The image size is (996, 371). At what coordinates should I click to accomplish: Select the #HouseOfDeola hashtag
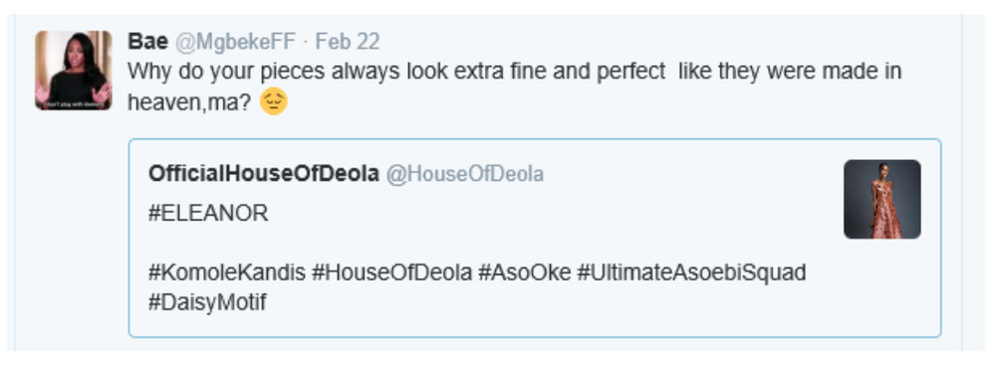pos(391,273)
